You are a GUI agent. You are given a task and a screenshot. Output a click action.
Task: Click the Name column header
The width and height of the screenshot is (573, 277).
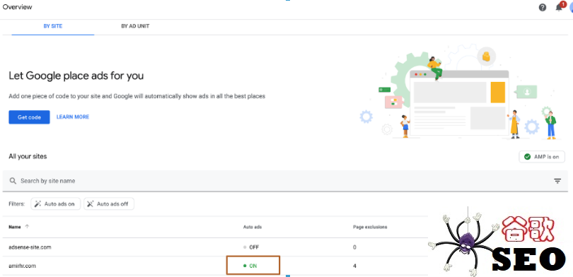pos(15,227)
